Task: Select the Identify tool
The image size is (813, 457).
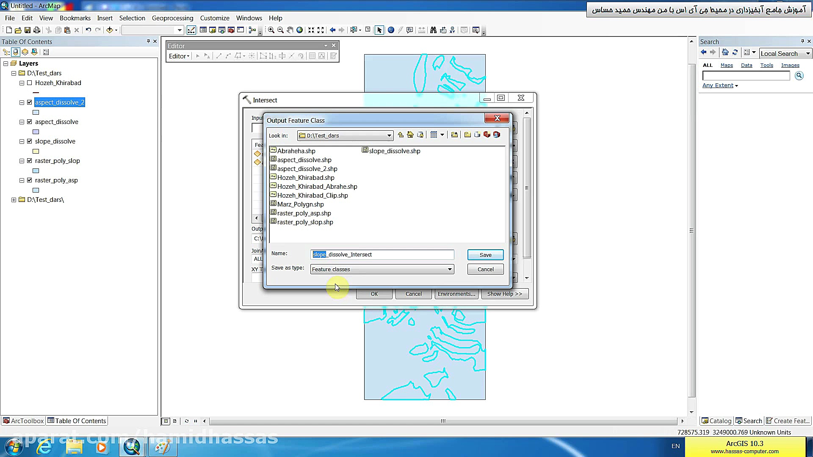Action: [391, 30]
